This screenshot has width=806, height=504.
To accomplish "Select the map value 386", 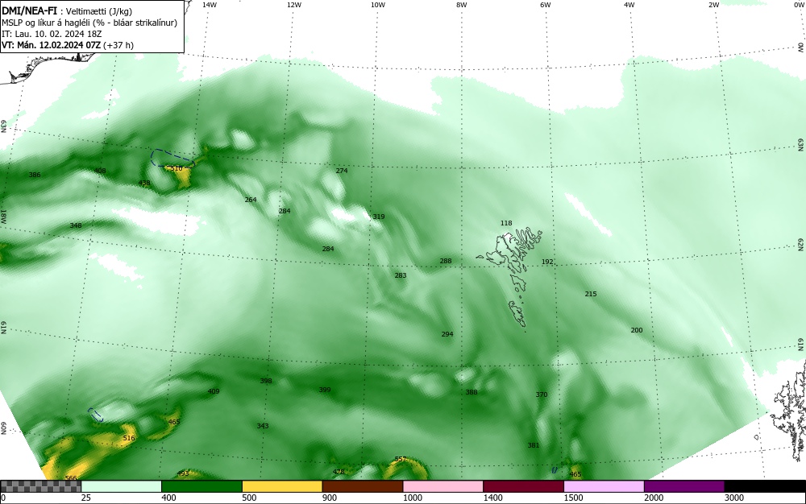I will pos(35,175).
